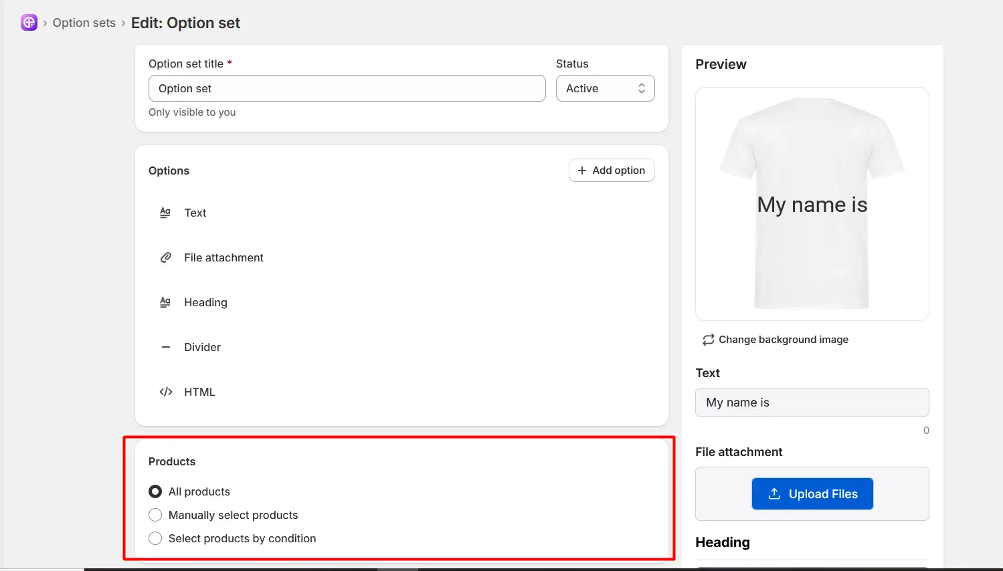
Task: Click the Divider dash icon
Action: tap(165, 347)
